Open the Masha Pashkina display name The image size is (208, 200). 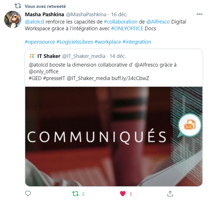(45, 15)
